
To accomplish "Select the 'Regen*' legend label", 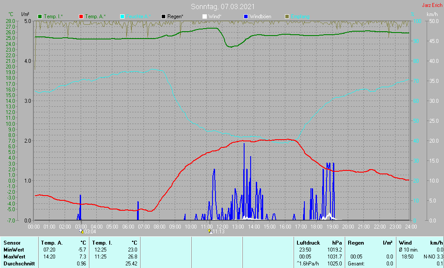I will [175, 16].
